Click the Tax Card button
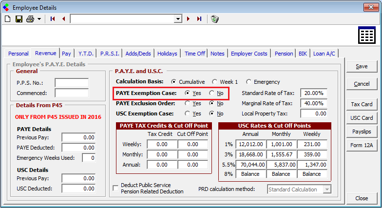This screenshot has width=382, height=208. click(x=361, y=104)
